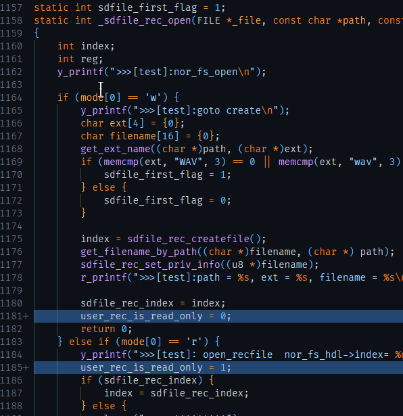Click the opening brace on line 1159
Screen dimensions: 403x416
click(x=37, y=33)
